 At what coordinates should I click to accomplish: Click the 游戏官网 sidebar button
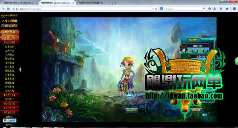[x=9, y=32]
